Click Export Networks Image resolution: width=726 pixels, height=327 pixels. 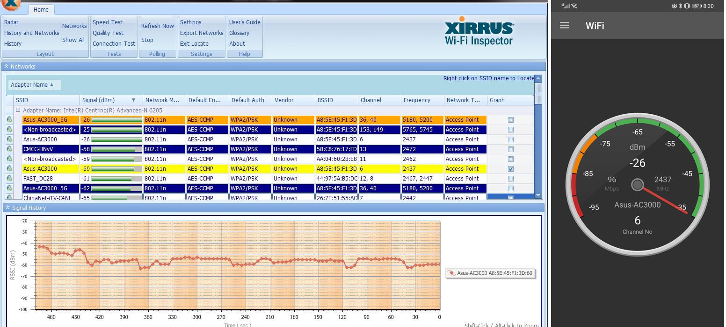[x=202, y=33]
